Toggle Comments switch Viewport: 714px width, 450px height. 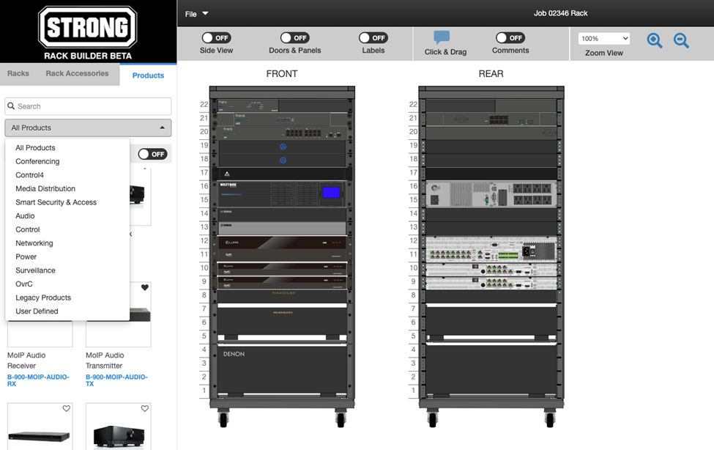tap(510, 38)
